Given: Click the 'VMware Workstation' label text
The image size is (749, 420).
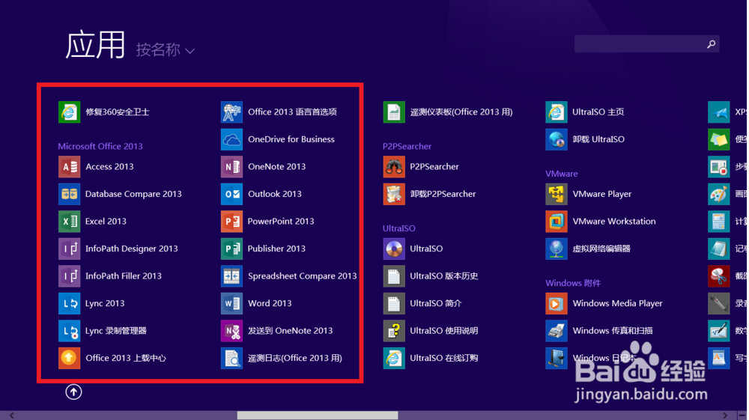Looking at the screenshot, I should pyautogui.click(x=614, y=221).
